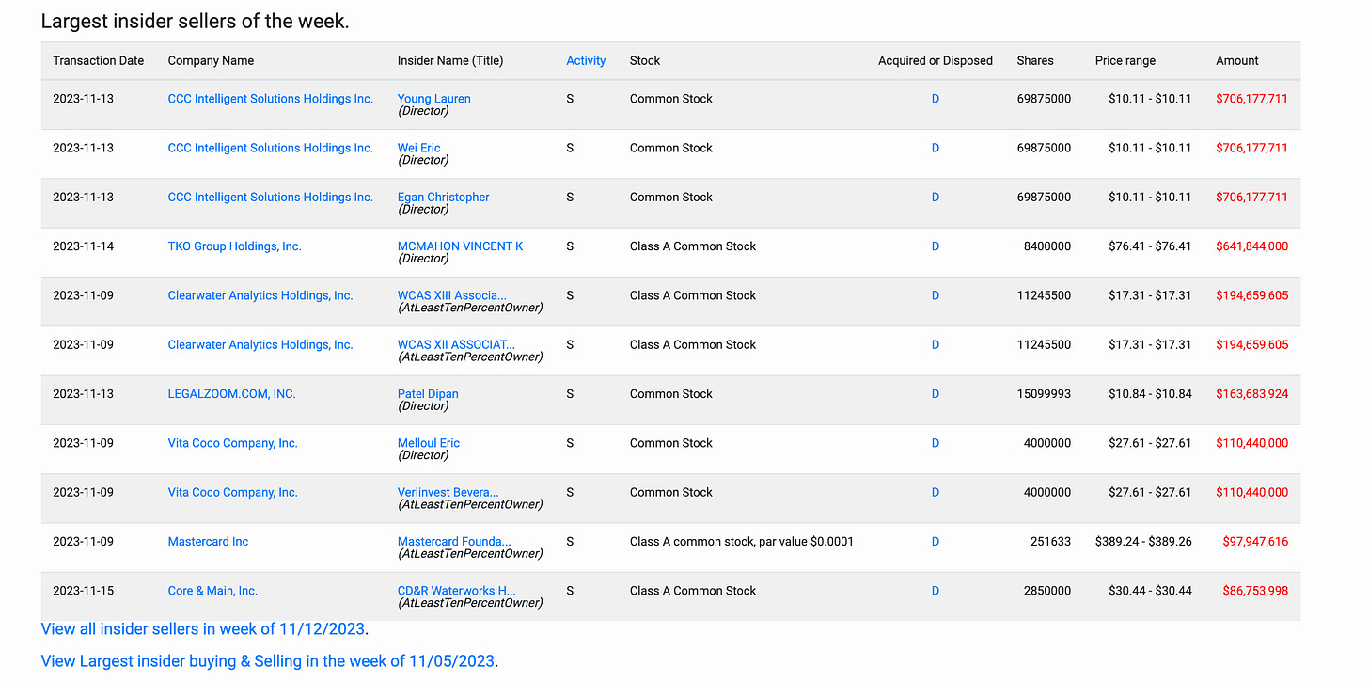Click the Transaction Date column header

coord(99,60)
